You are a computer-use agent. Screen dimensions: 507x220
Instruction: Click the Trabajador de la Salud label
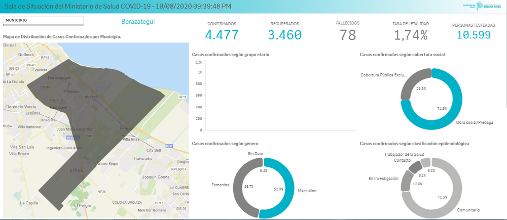404,154
